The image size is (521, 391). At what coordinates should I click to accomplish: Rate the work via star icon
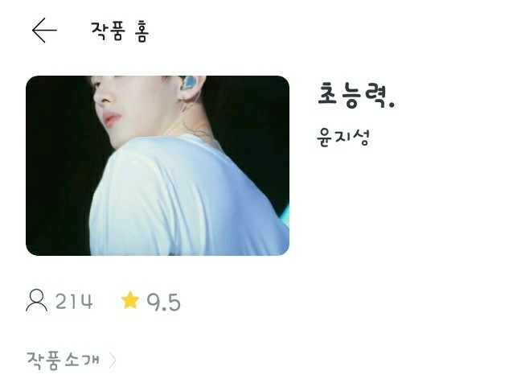(x=130, y=300)
